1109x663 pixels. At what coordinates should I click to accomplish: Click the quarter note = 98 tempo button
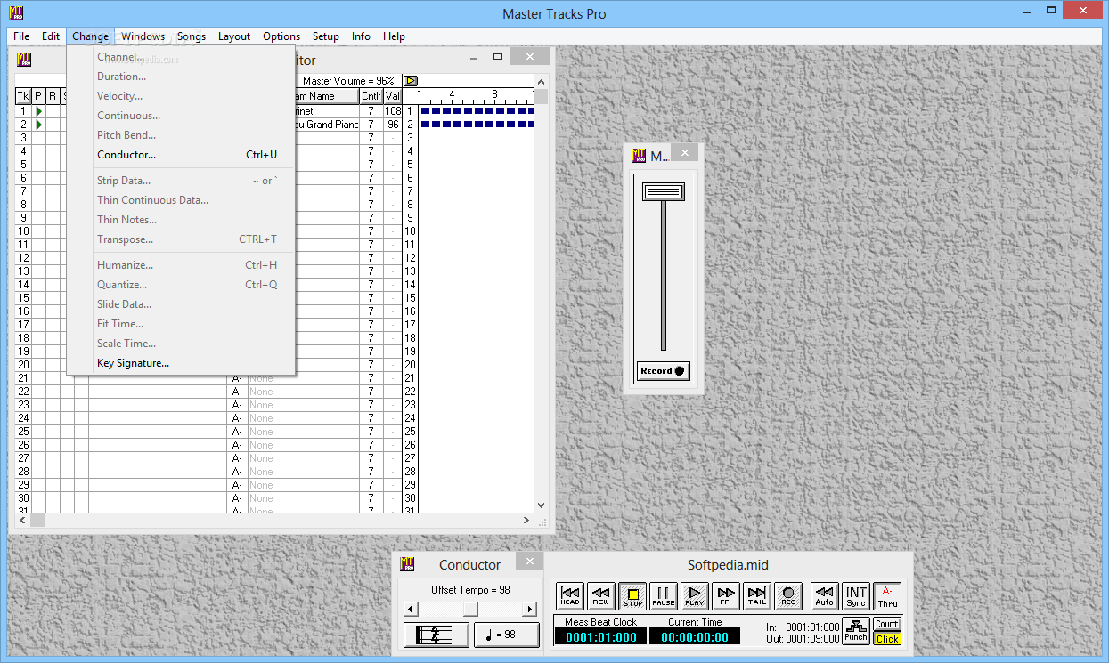pos(507,635)
